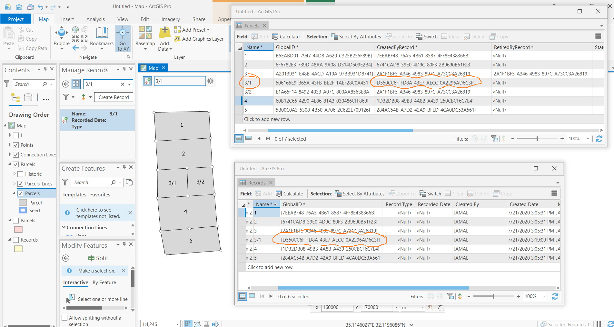Screen dimensions: 614x327
Task: Click the Add Data icon
Action: tap(164, 32)
